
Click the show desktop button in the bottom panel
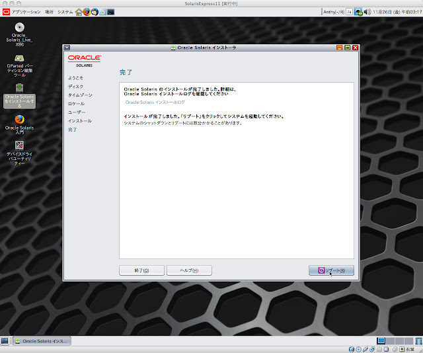(x=5, y=341)
